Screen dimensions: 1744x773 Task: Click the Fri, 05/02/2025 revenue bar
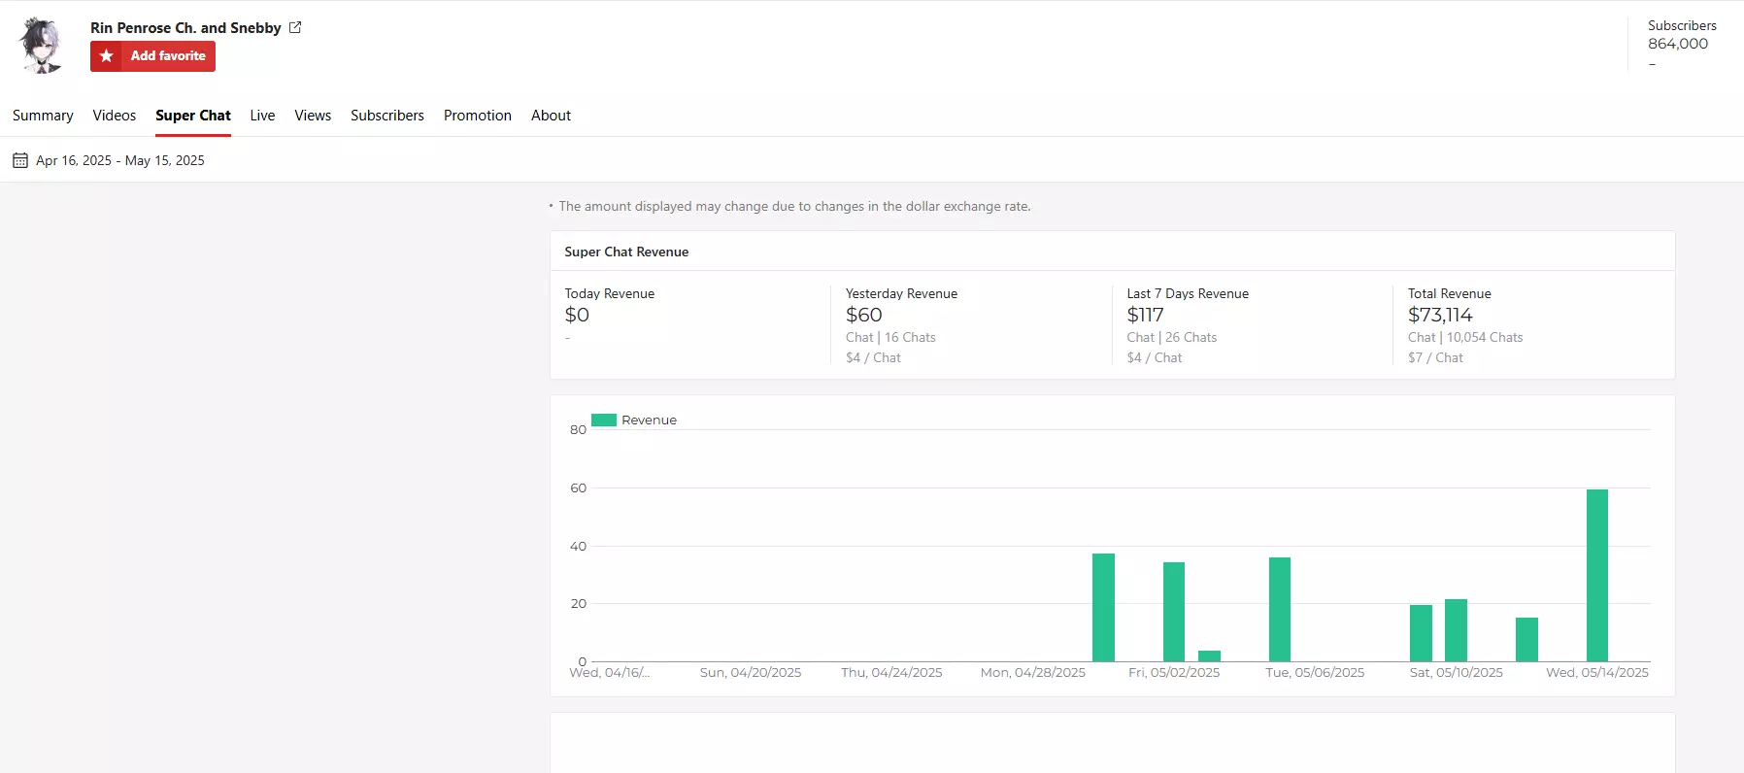coord(1174,612)
